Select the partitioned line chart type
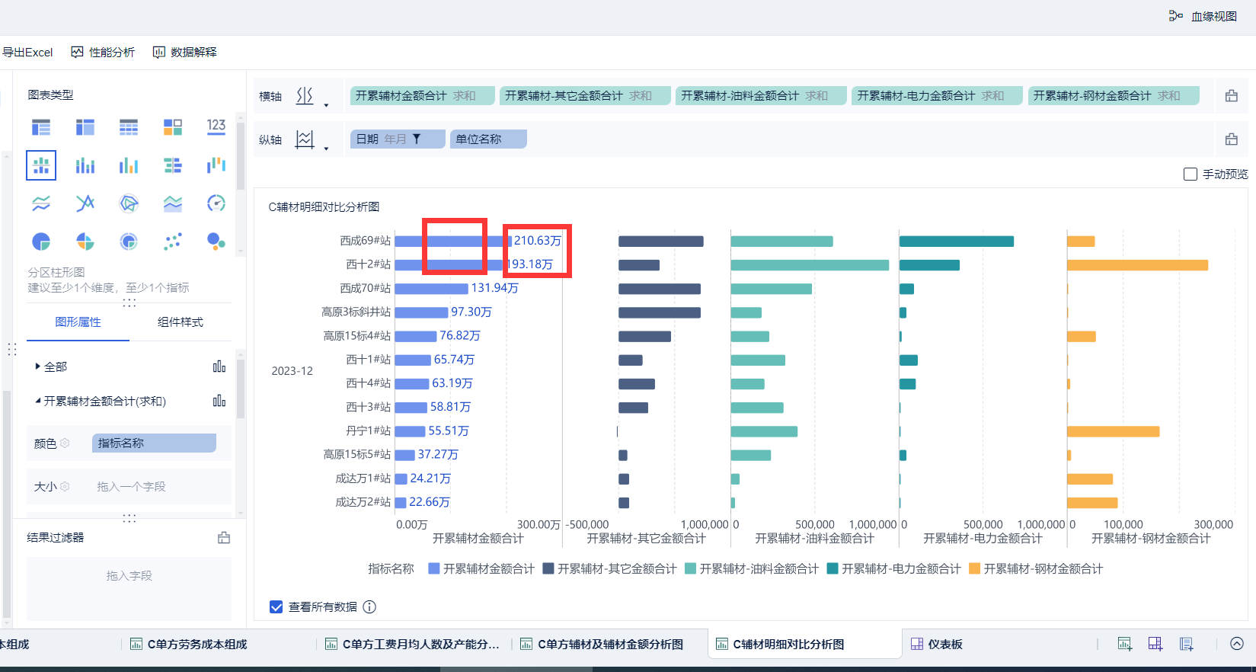This screenshot has width=1256, height=672. coord(41,203)
